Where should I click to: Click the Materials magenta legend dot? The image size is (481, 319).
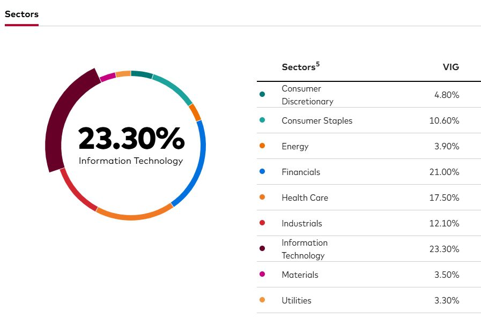click(x=262, y=275)
